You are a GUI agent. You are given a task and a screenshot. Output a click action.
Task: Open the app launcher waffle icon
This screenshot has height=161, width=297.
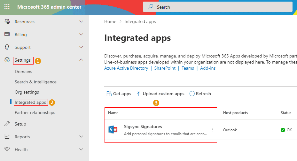coord(7,7)
